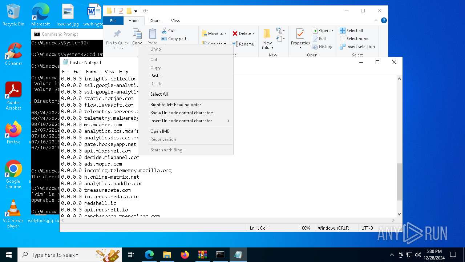Click the taskbar clock showing 5:30 PM
Screen dimensions: 465x262
click(x=434, y=255)
